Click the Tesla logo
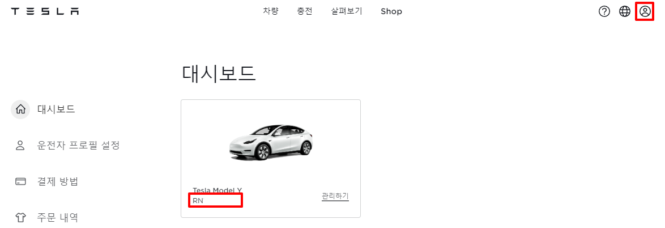 click(x=45, y=11)
